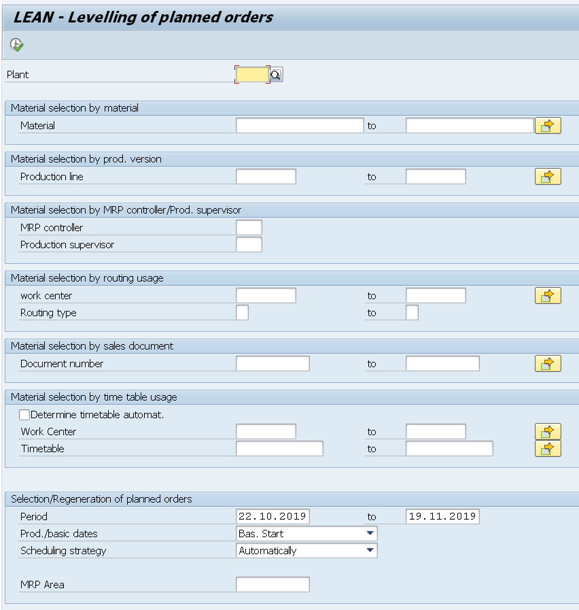Viewport: 579px width, 610px height.
Task: Focus the MRP Area input field
Action: pyautogui.click(x=273, y=585)
